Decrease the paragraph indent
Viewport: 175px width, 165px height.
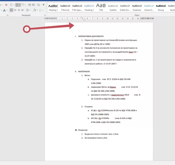(x=30, y=5)
